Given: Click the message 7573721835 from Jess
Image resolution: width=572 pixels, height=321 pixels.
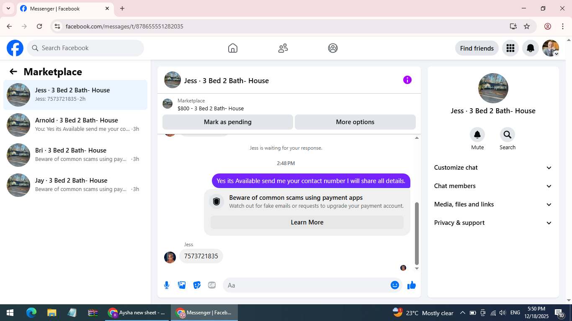Looking at the screenshot, I should [201, 256].
